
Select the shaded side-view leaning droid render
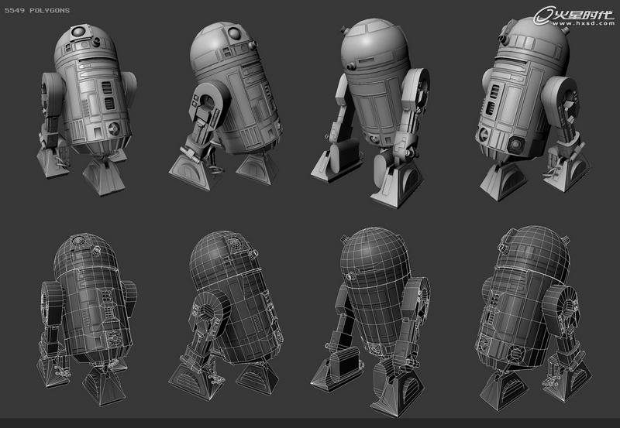coord(226,106)
